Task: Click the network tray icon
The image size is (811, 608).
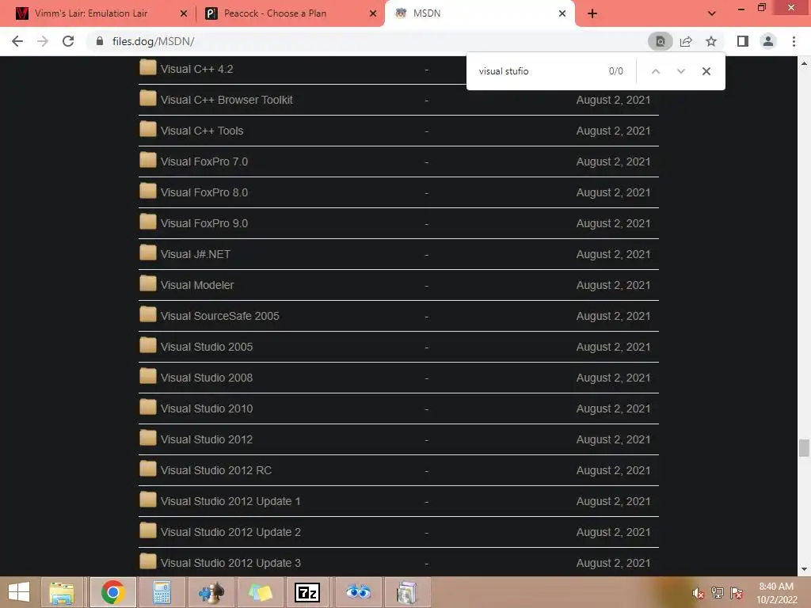Action: [x=718, y=593]
